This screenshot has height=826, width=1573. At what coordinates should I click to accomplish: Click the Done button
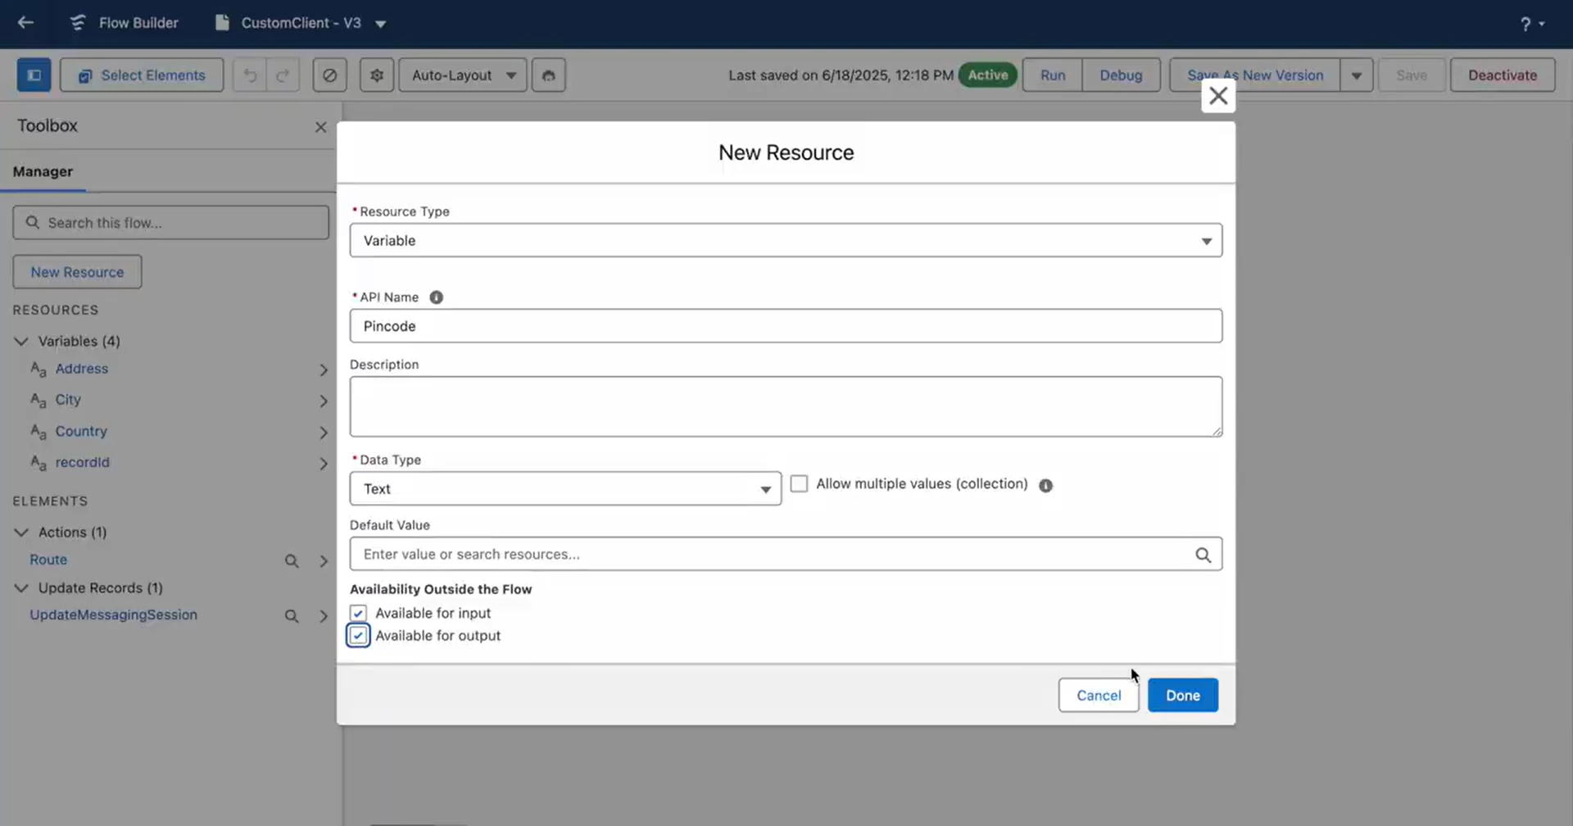1182,695
